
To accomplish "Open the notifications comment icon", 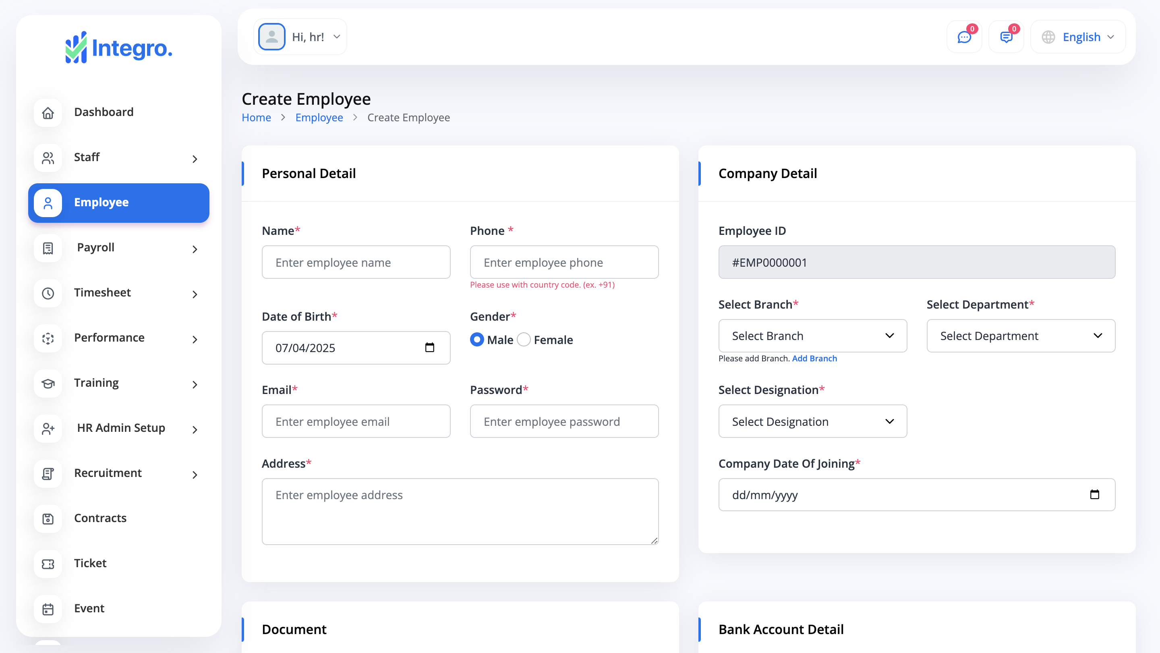I will 1006,37.
